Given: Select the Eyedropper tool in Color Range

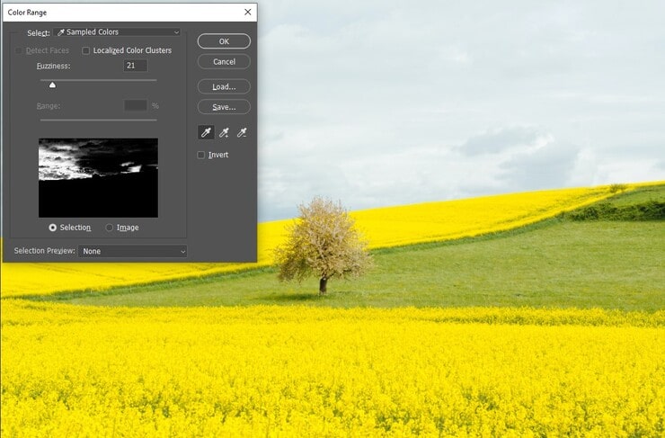Looking at the screenshot, I should tap(206, 132).
